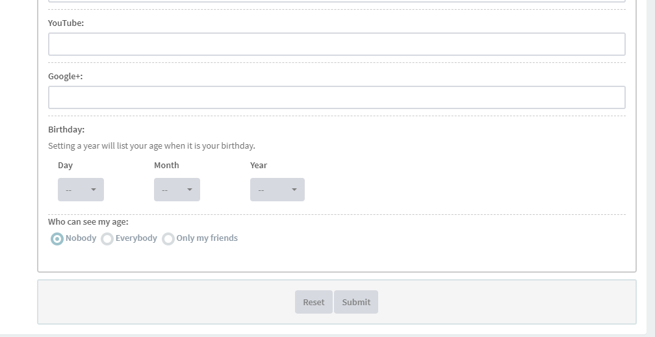655x337 pixels.
Task: Focus the YouTube input field
Action: tap(337, 44)
